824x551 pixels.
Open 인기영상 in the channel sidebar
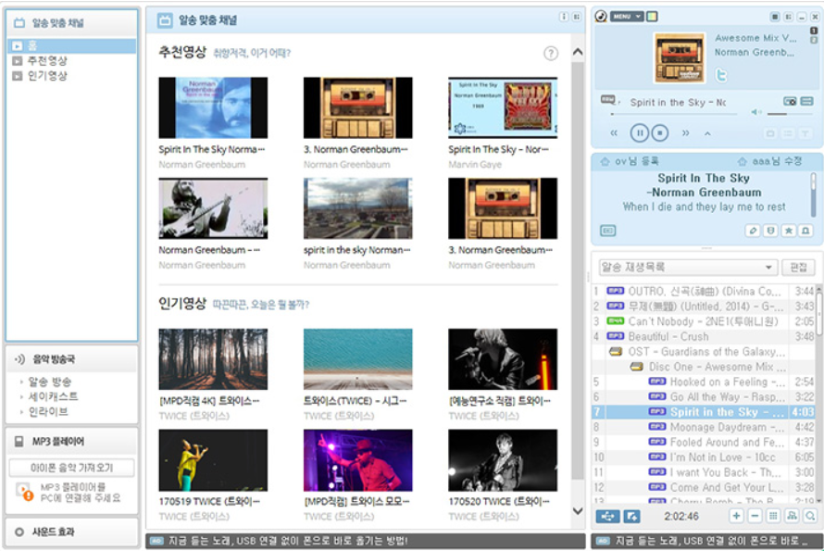[x=47, y=76]
